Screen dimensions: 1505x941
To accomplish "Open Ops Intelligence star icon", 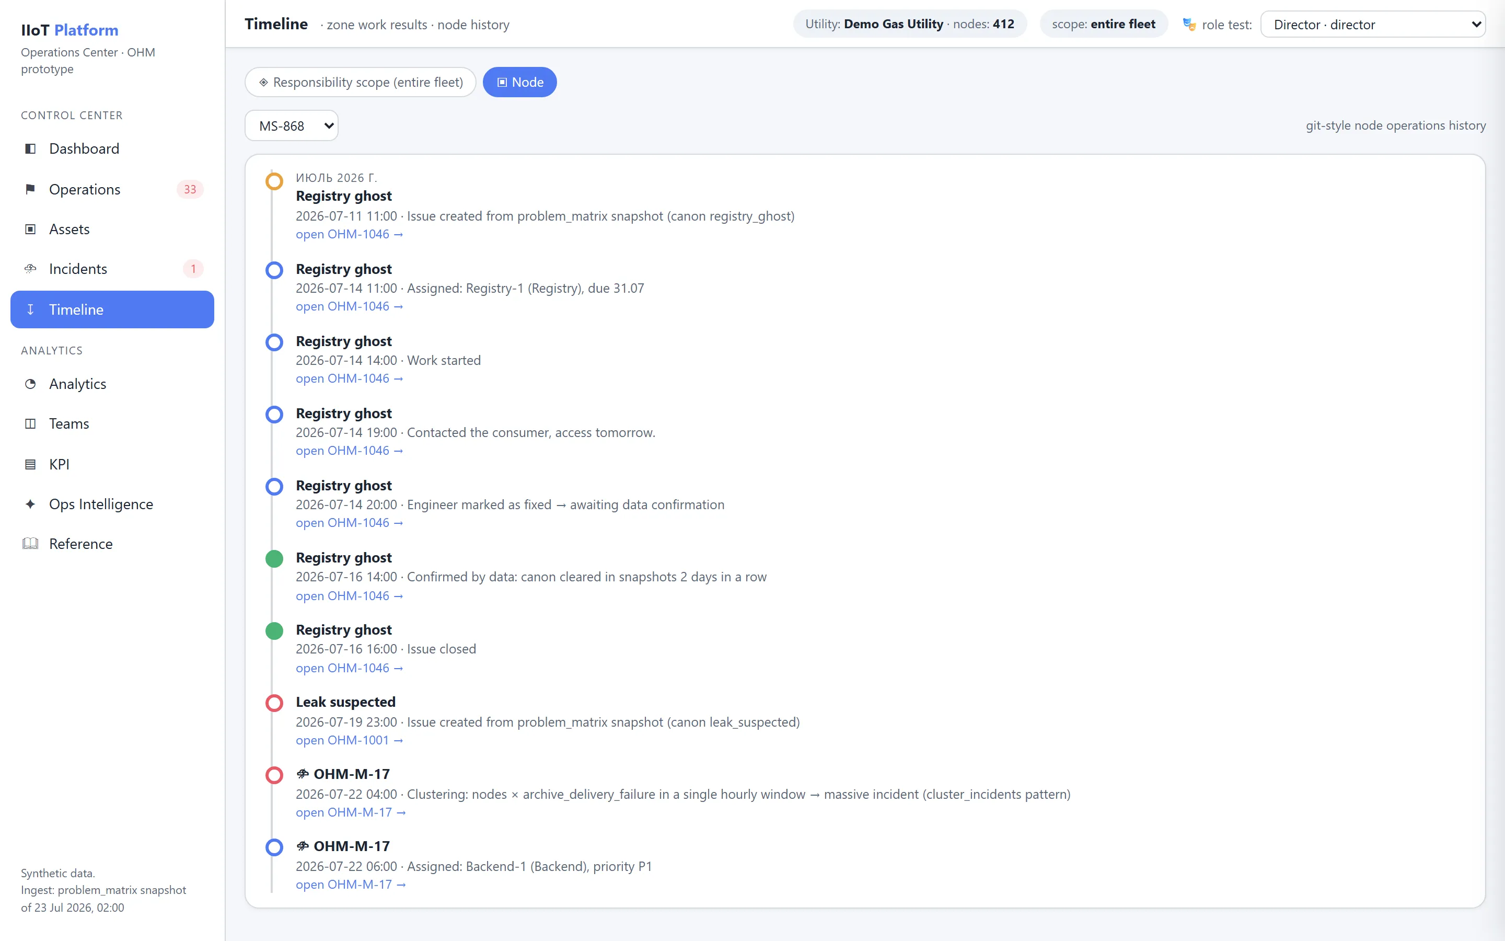I will point(30,504).
